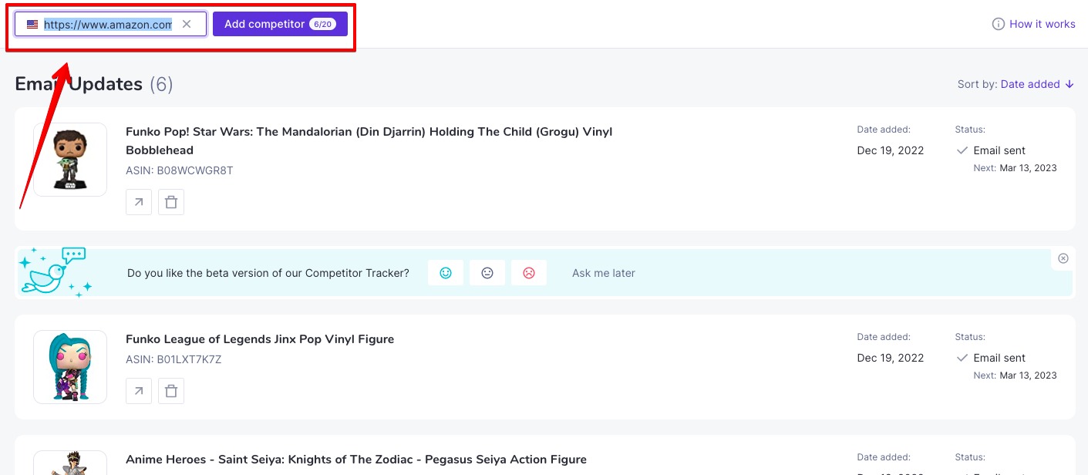Click the info icon beside How it works
Screen dimensions: 1088x475
999,24
